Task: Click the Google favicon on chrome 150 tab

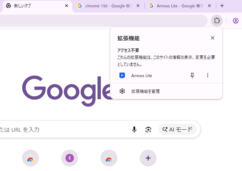Action: (80, 6)
